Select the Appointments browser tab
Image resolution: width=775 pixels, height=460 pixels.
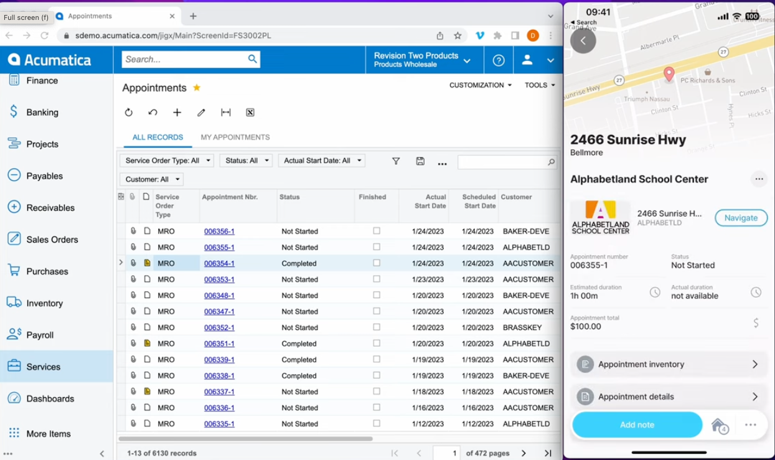(x=115, y=16)
